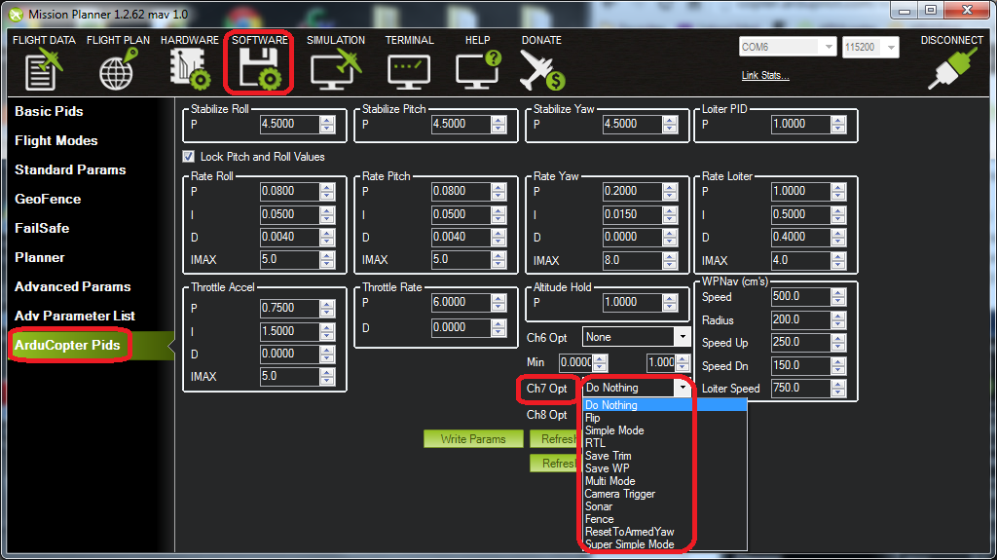
Task: Open Flight Modes in sidebar
Action: coord(55,140)
